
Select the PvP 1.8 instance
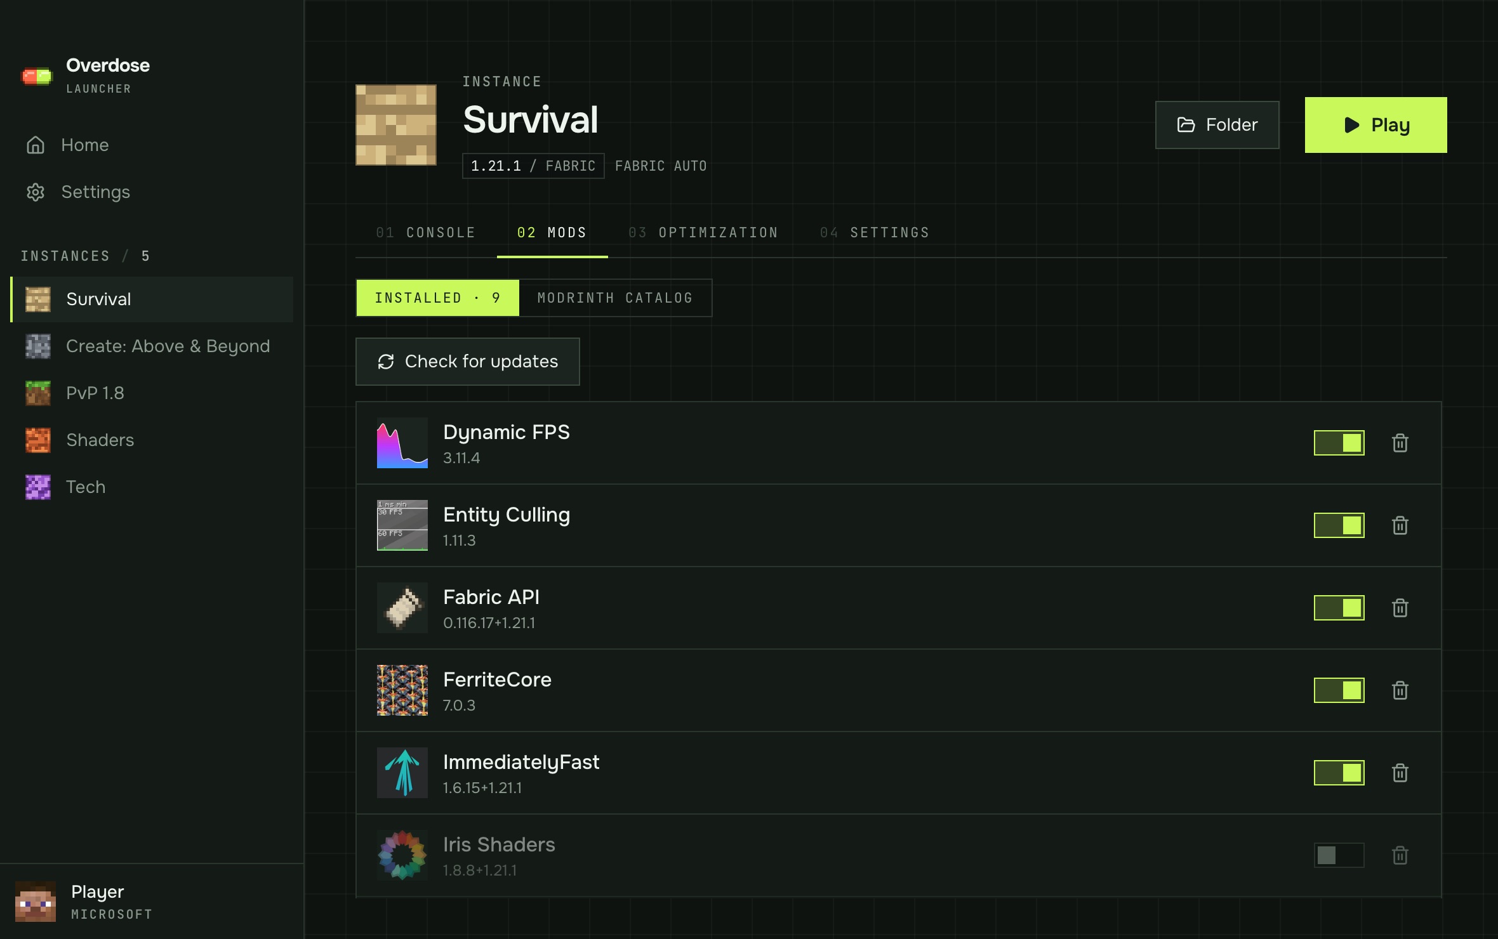point(152,393)
